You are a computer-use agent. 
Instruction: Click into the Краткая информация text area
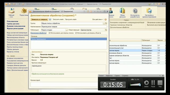coord(69,68)
